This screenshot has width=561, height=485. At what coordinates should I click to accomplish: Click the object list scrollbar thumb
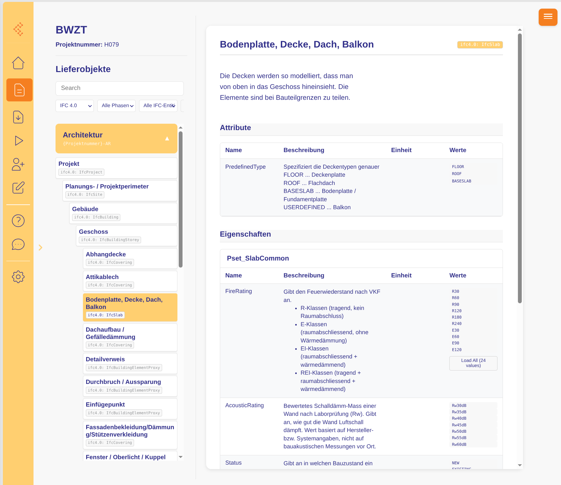coord(181,199)
